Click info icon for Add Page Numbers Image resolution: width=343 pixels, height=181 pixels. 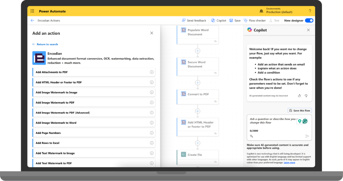pos(151,133)
